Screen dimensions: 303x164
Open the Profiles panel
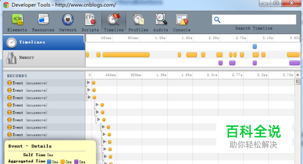tap(138, 23)
